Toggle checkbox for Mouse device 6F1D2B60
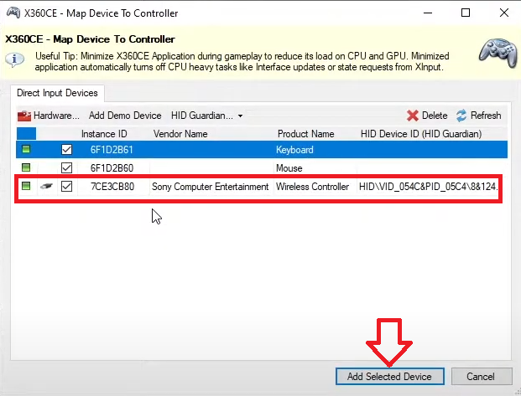521x396 pixels. click(67, 167)
